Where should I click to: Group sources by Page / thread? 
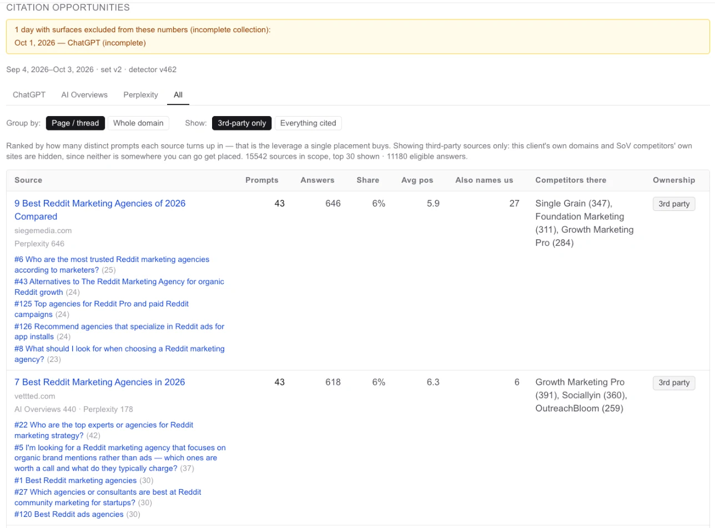[x=75, y=123]
